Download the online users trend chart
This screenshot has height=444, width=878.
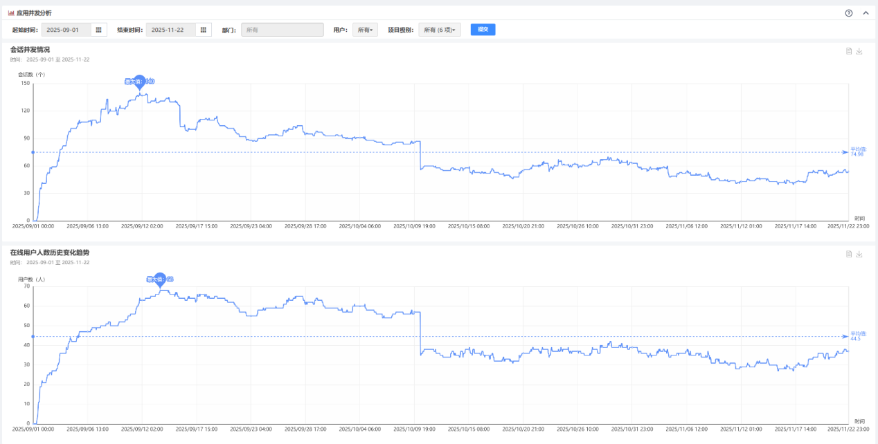click(859, 254)
